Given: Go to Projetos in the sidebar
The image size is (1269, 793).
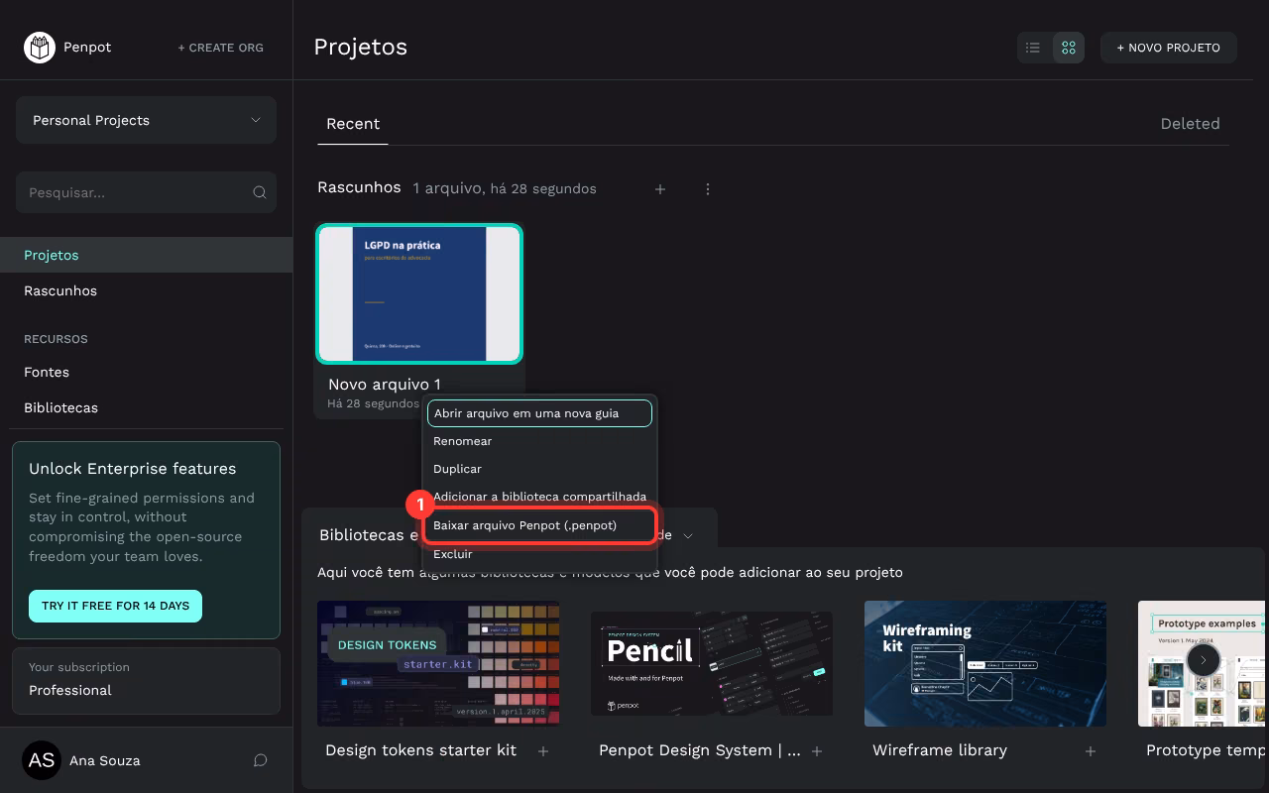Looking at the screenshot, I should point(146,255).
